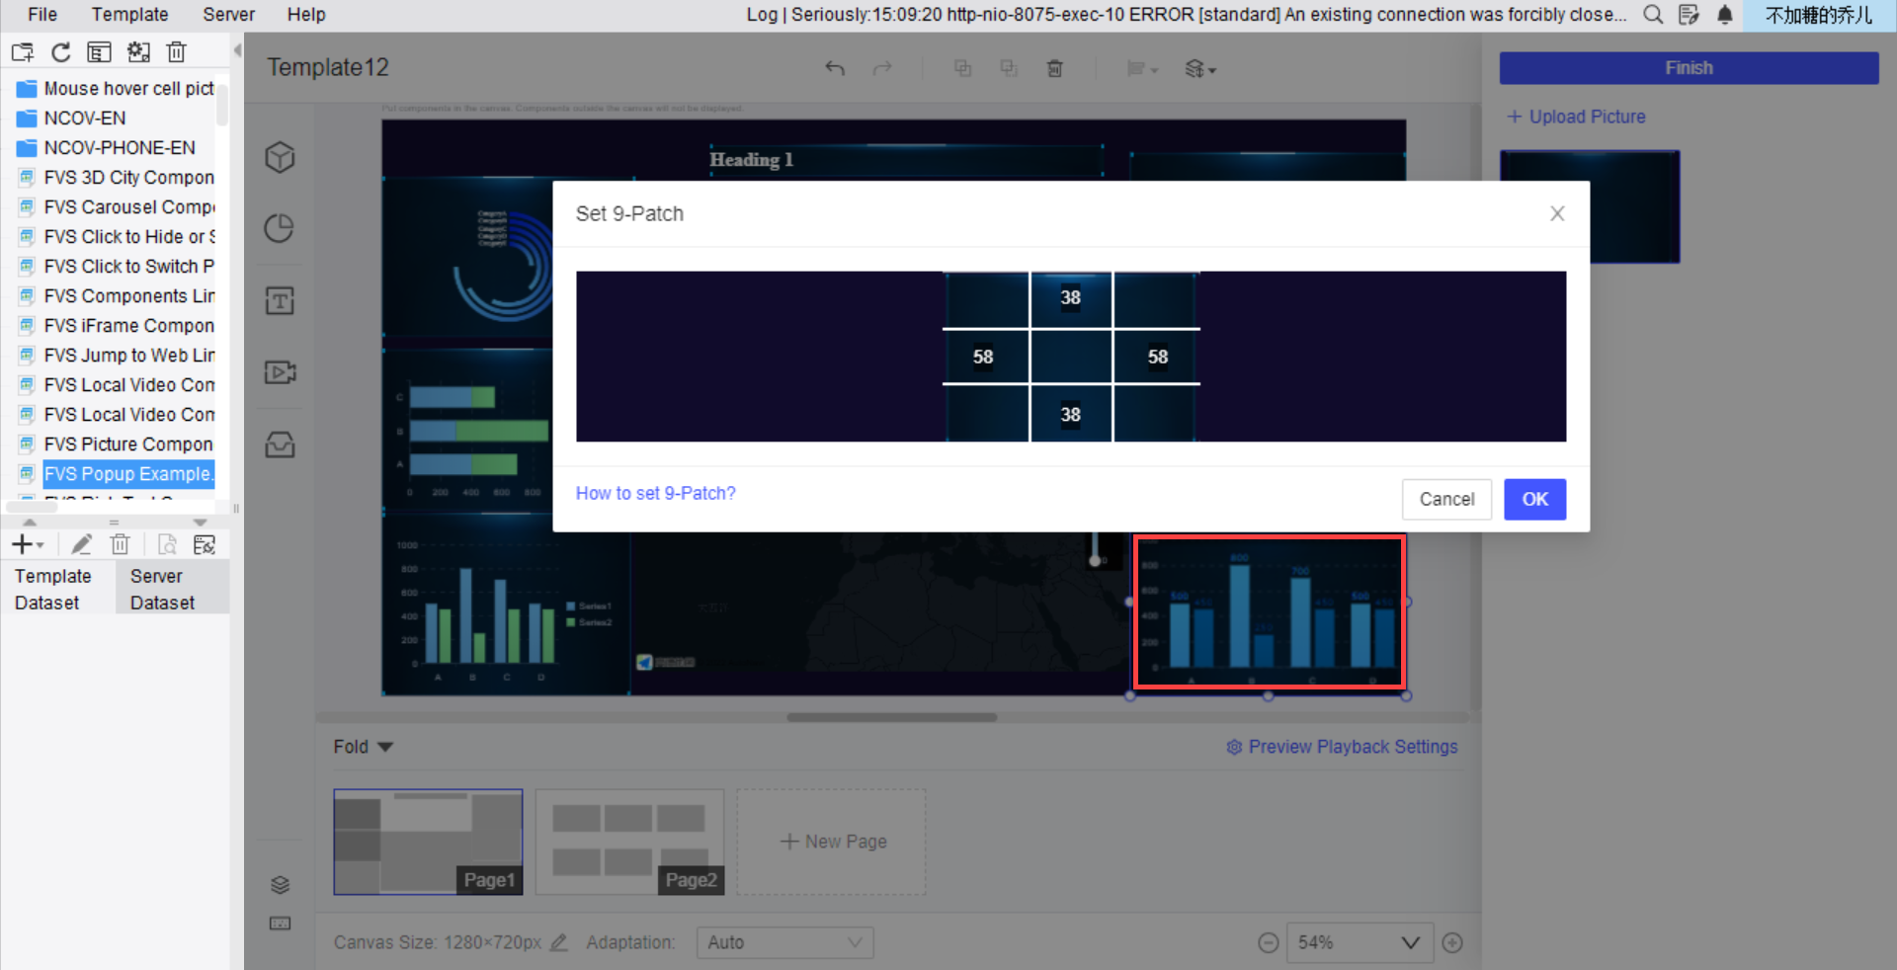
Task: Select the Page2 thumbnail
Action: coord(629,842)
